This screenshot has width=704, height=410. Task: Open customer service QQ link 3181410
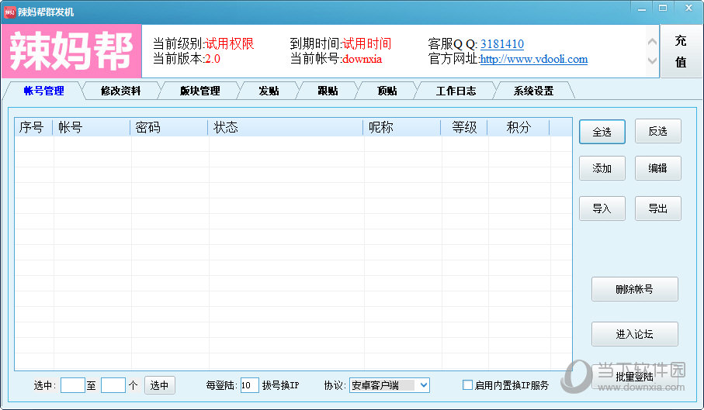coord(502,44)
